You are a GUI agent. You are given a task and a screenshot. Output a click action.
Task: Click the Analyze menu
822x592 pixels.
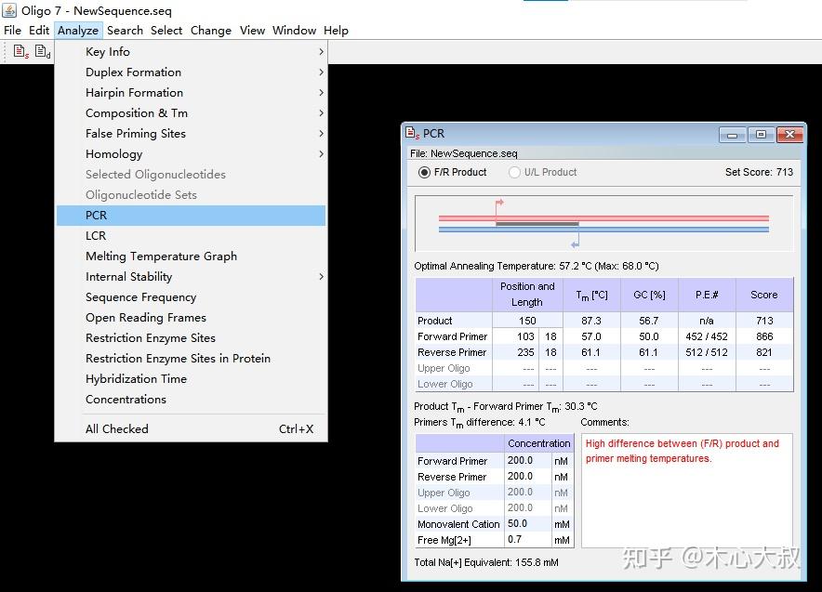tap(78, 31)
